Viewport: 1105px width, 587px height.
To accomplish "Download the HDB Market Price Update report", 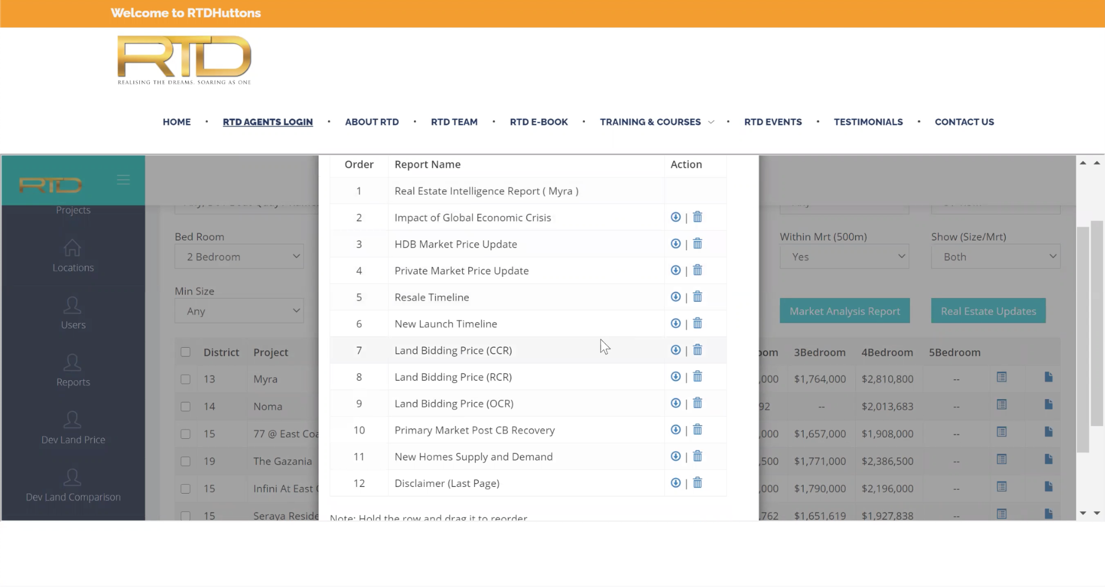I will 675,244.
